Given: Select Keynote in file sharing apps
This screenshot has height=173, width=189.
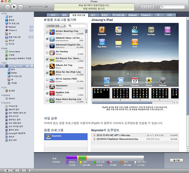Looking at the screenshot, I should 66,137.
